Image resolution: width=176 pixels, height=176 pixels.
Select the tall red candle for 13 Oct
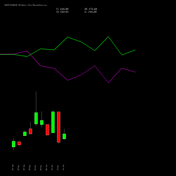[59, 127]
